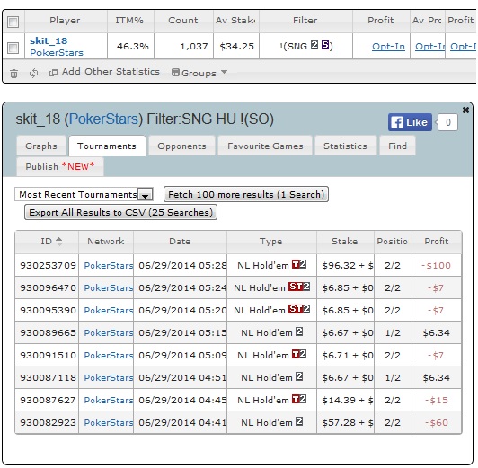Click the -$15 profit cell
478x468 pixels.
tap(437, 400)
